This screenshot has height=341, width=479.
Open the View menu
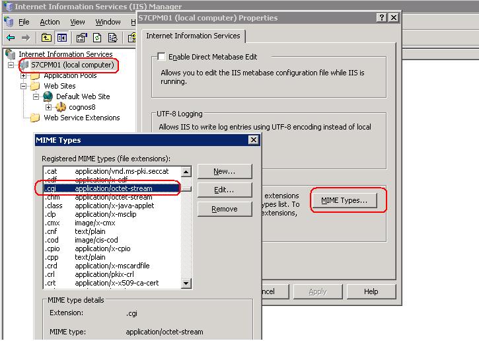click(x=77, y=22)
